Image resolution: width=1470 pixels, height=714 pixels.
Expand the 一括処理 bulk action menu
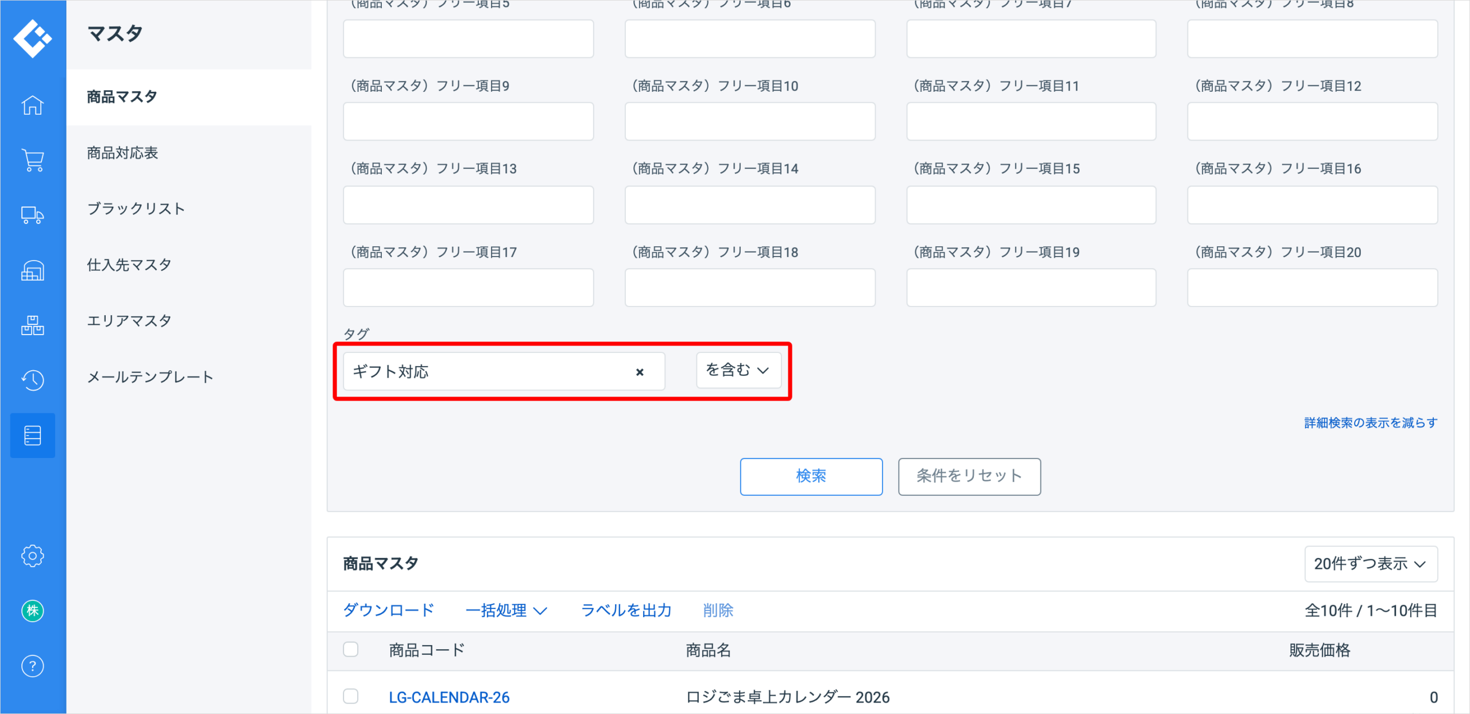click(x=506, y=610)
